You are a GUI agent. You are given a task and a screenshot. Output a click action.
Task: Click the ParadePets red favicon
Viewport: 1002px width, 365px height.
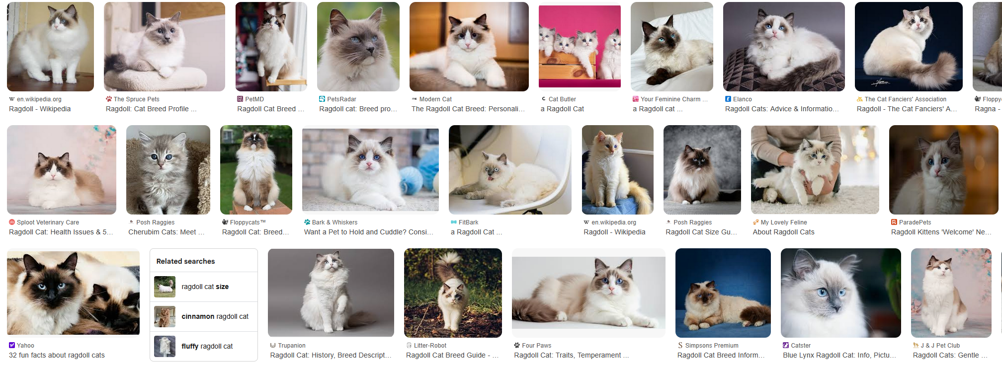click(894, 222)
